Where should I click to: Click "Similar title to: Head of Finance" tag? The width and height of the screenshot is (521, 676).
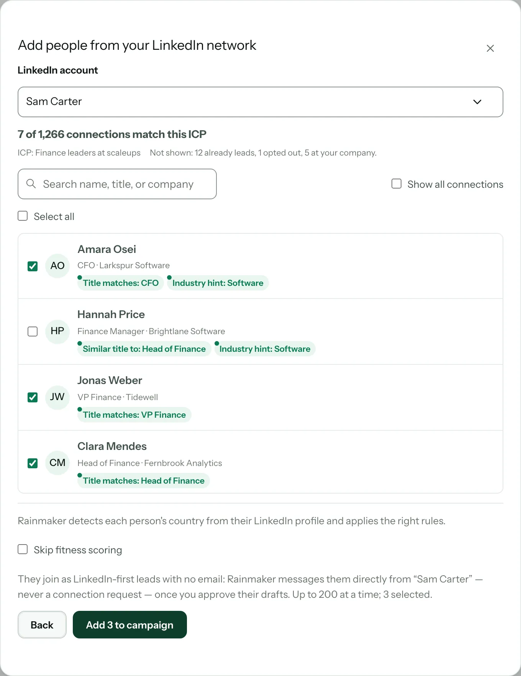tap(144, 349)
